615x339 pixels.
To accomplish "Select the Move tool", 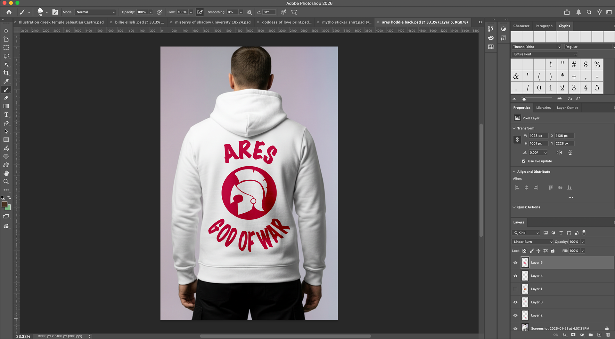I will tap(6, 31).
